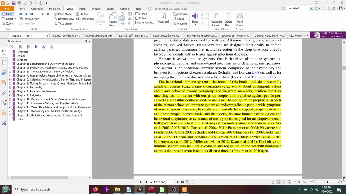Expand Chapter 14 bookmark node
This screenshot has height=194, width=346.
tap(10, 115)
